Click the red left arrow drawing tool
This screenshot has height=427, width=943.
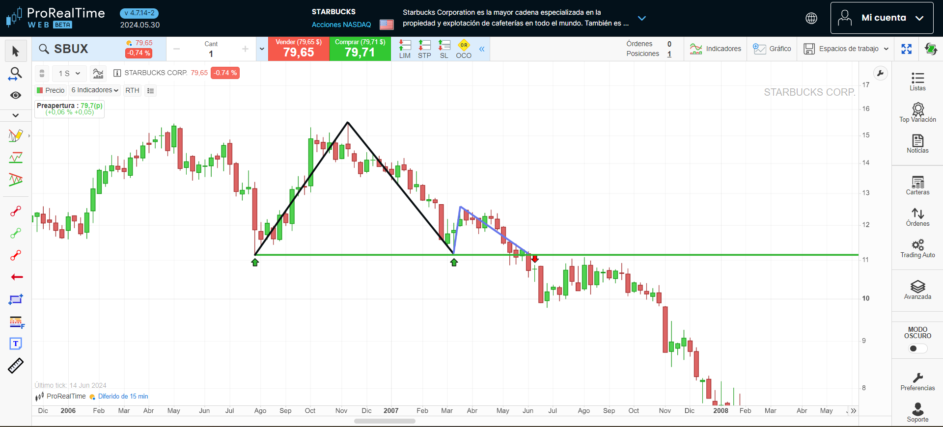click(x=17, y=277)
